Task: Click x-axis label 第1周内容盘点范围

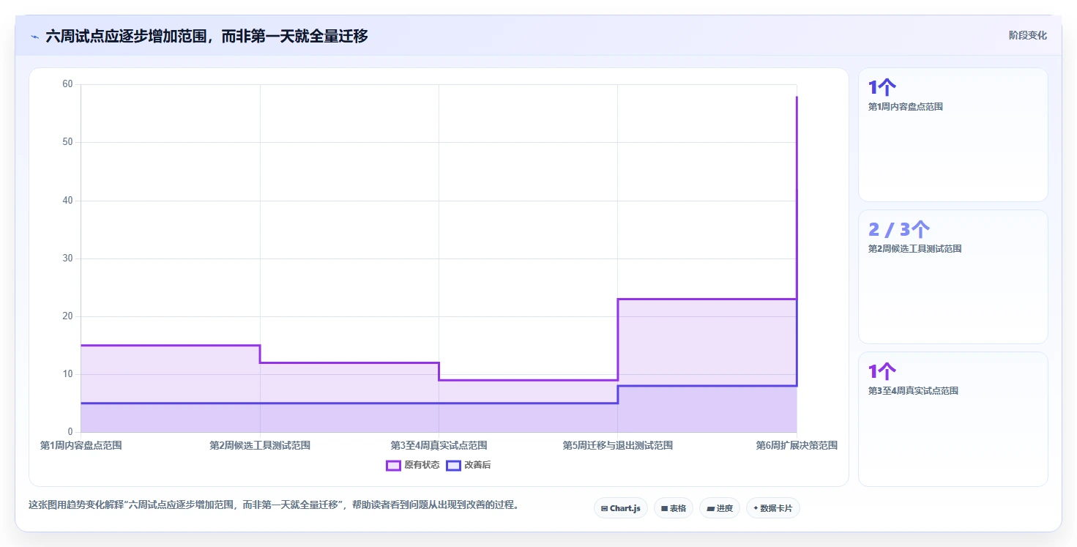Action: point(81,445)
